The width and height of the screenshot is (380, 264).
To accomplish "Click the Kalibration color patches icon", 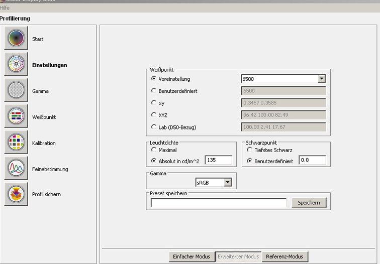I will tap(16, 143).
